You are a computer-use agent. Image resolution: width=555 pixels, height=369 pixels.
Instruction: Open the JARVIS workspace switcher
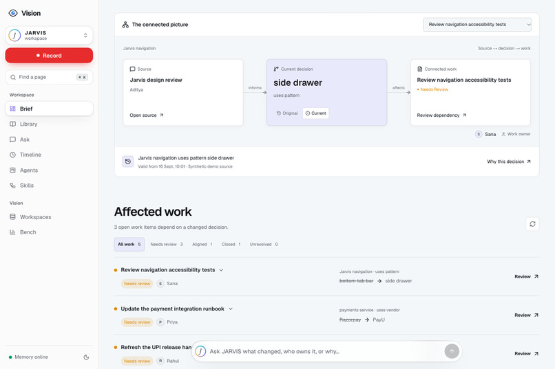pyautogui.click(x=49, y=35)
